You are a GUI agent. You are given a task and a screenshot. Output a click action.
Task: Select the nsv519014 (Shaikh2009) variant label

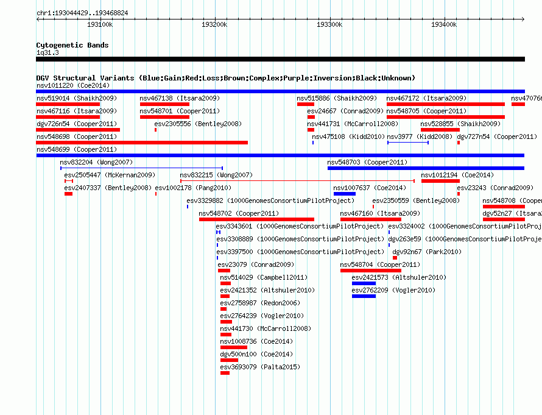tap(77, 98)
